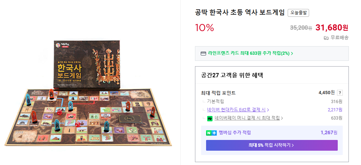Click the 멤버십 추가 적립 label
The image size is (361, 165).
point(235,132)
